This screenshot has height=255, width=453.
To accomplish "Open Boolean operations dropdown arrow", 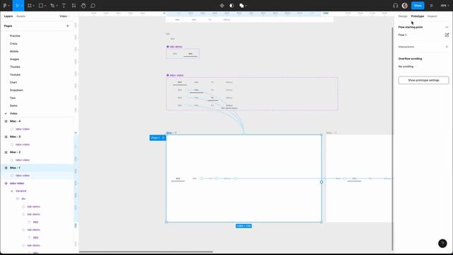I will 246,6.
